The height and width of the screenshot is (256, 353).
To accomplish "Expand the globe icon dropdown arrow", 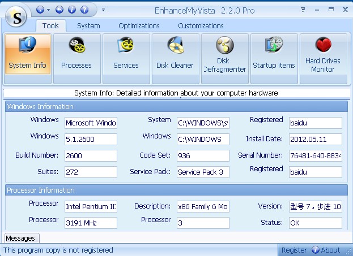I will 48,10.
